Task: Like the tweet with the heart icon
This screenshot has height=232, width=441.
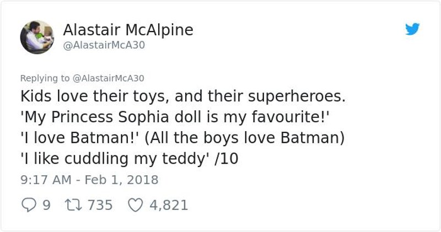Action: click(135, 206)
